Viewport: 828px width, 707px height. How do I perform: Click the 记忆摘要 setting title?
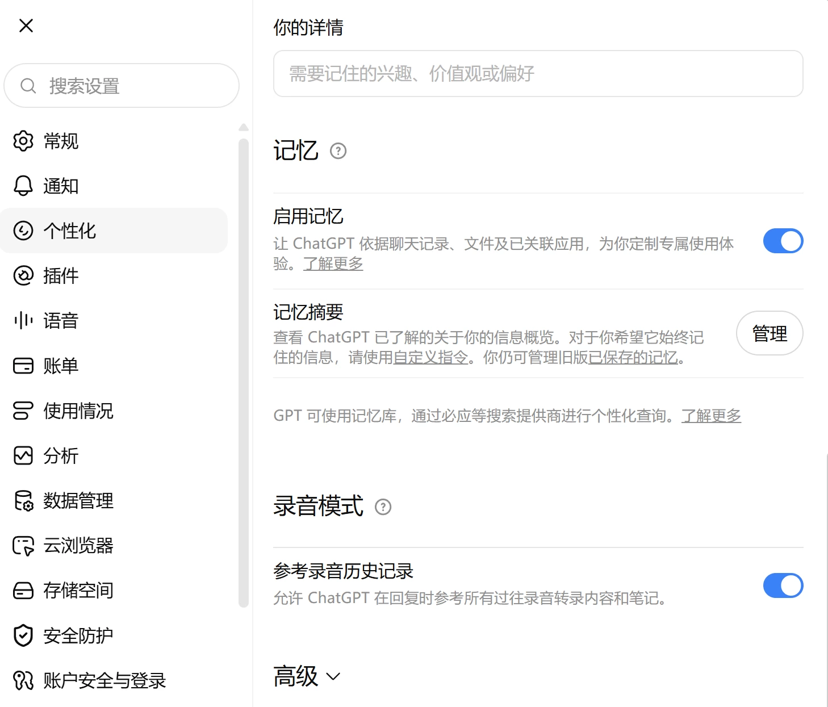308,312
